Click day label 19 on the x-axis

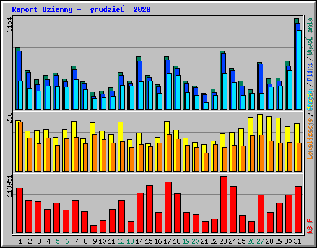(186, 241)
